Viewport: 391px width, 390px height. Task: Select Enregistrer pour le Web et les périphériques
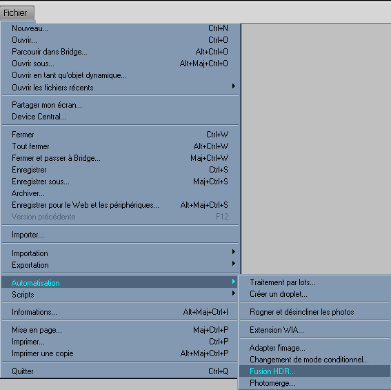tap(120, 205)
